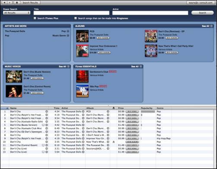The image size is (217, 169).
Task: Open the wayne@s-consult.com account button
Action: coord(200,3)
